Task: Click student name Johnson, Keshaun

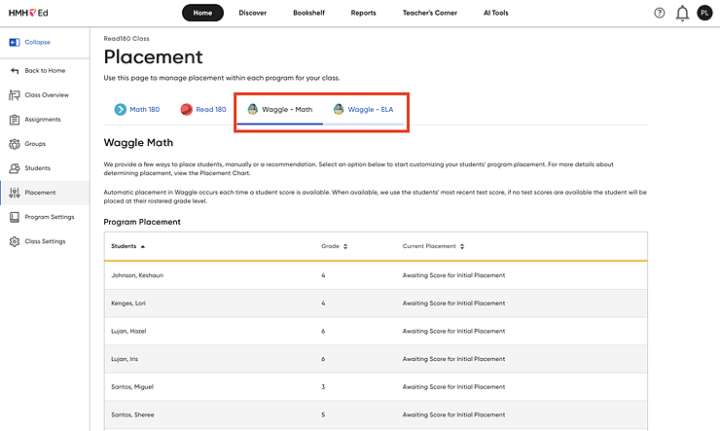Action: [137, 275]
